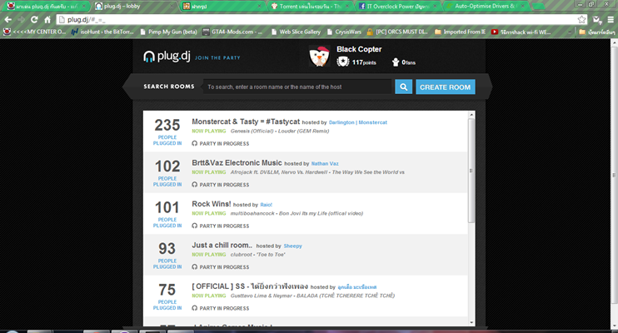Screen dimensions: 618x333
Task: Open the YouTube wi-fi hack bookmark
Action: (521, 32)
